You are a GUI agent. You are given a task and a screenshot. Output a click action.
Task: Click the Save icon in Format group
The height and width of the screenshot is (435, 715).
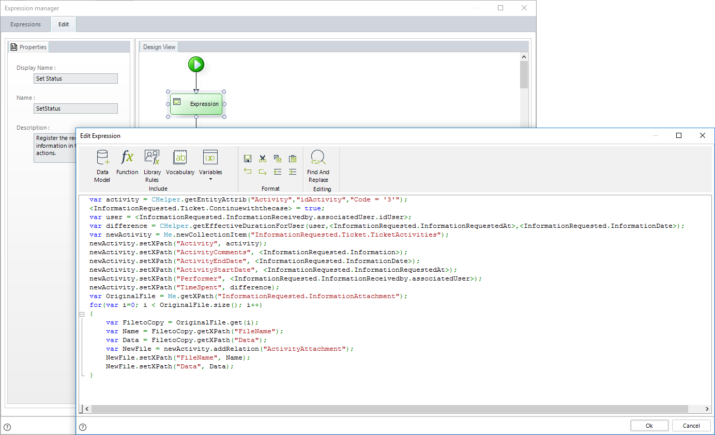click(x=248, y=159)
